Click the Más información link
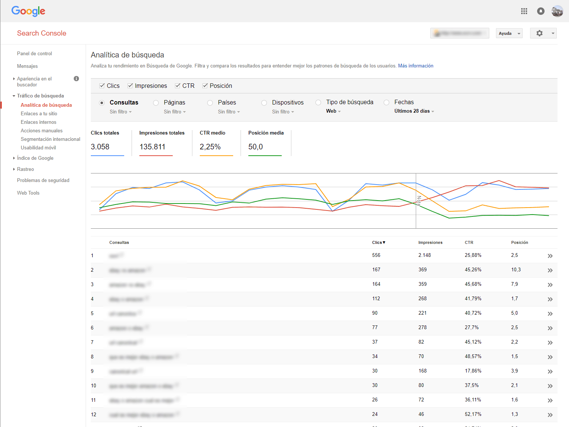The image size is (569, 427). point(416,66)
